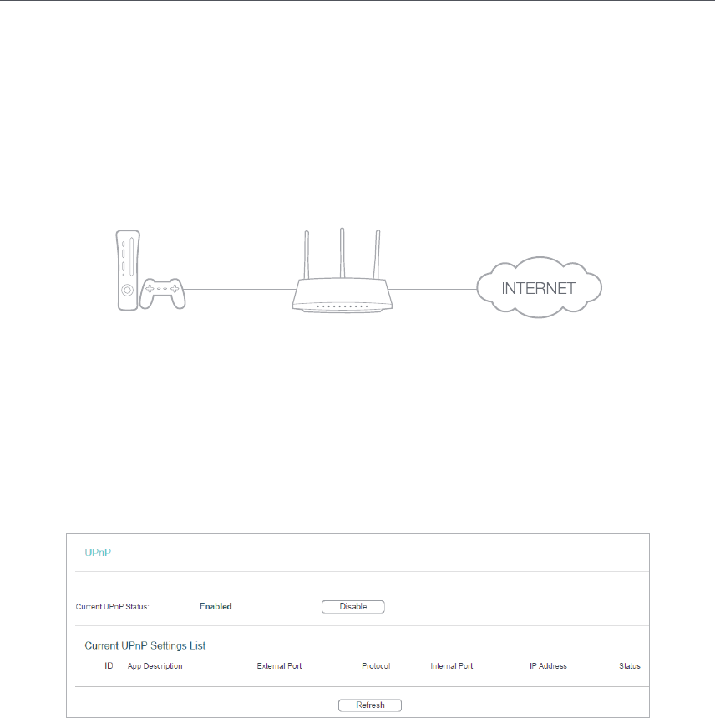Click the Status column header
This screenshot has height=718, width=715.
tap(630, 665)
